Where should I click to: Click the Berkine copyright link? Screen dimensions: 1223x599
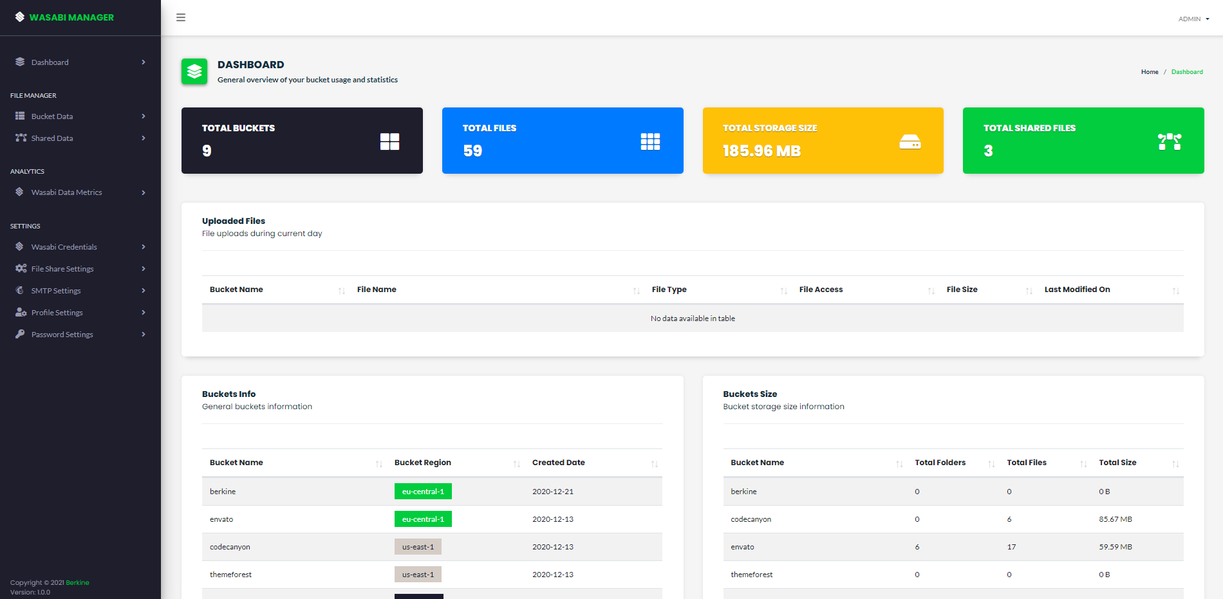pos(77,583)
